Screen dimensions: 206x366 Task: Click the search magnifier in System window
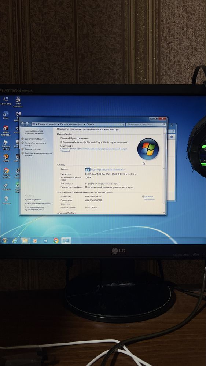coord(163,125)
